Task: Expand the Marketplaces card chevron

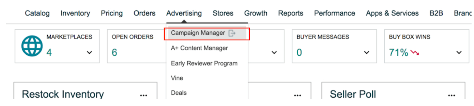Action: click(89, 53)
